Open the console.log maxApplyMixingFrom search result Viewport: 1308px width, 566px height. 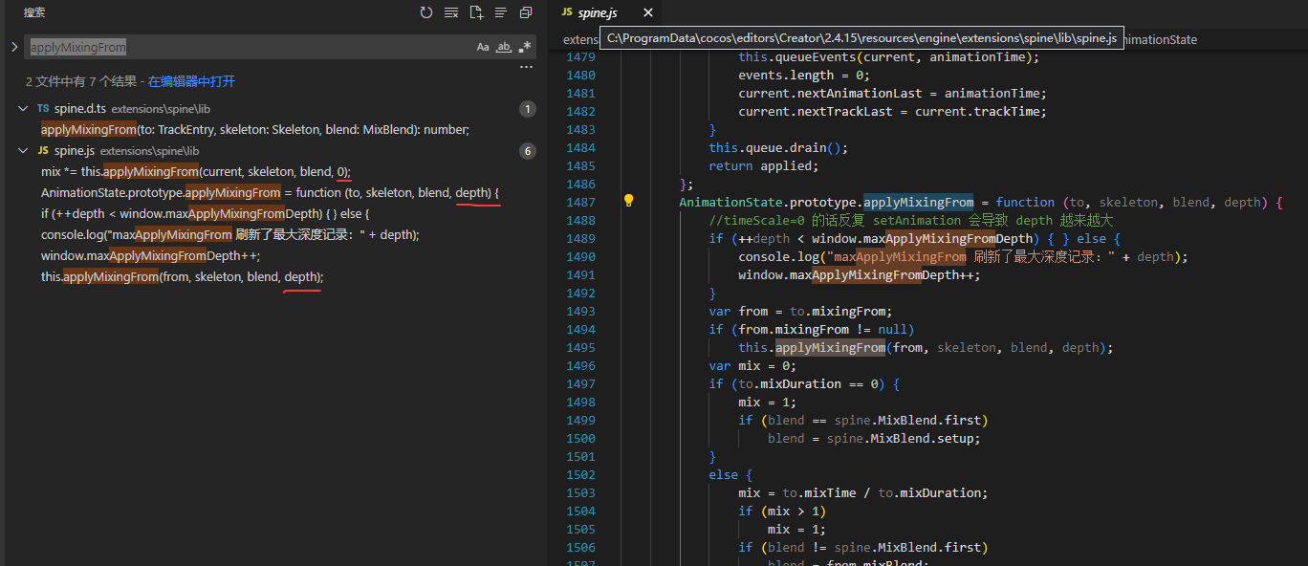click(x=229, y=235)
